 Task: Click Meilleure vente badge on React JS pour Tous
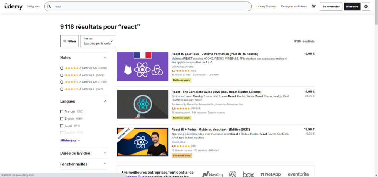point(182,81)
